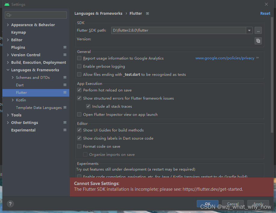The height and width of the screenshot is (213, 276).
Task: Click the Android Studio logo in title bar
Action: [x=7, y=5]
